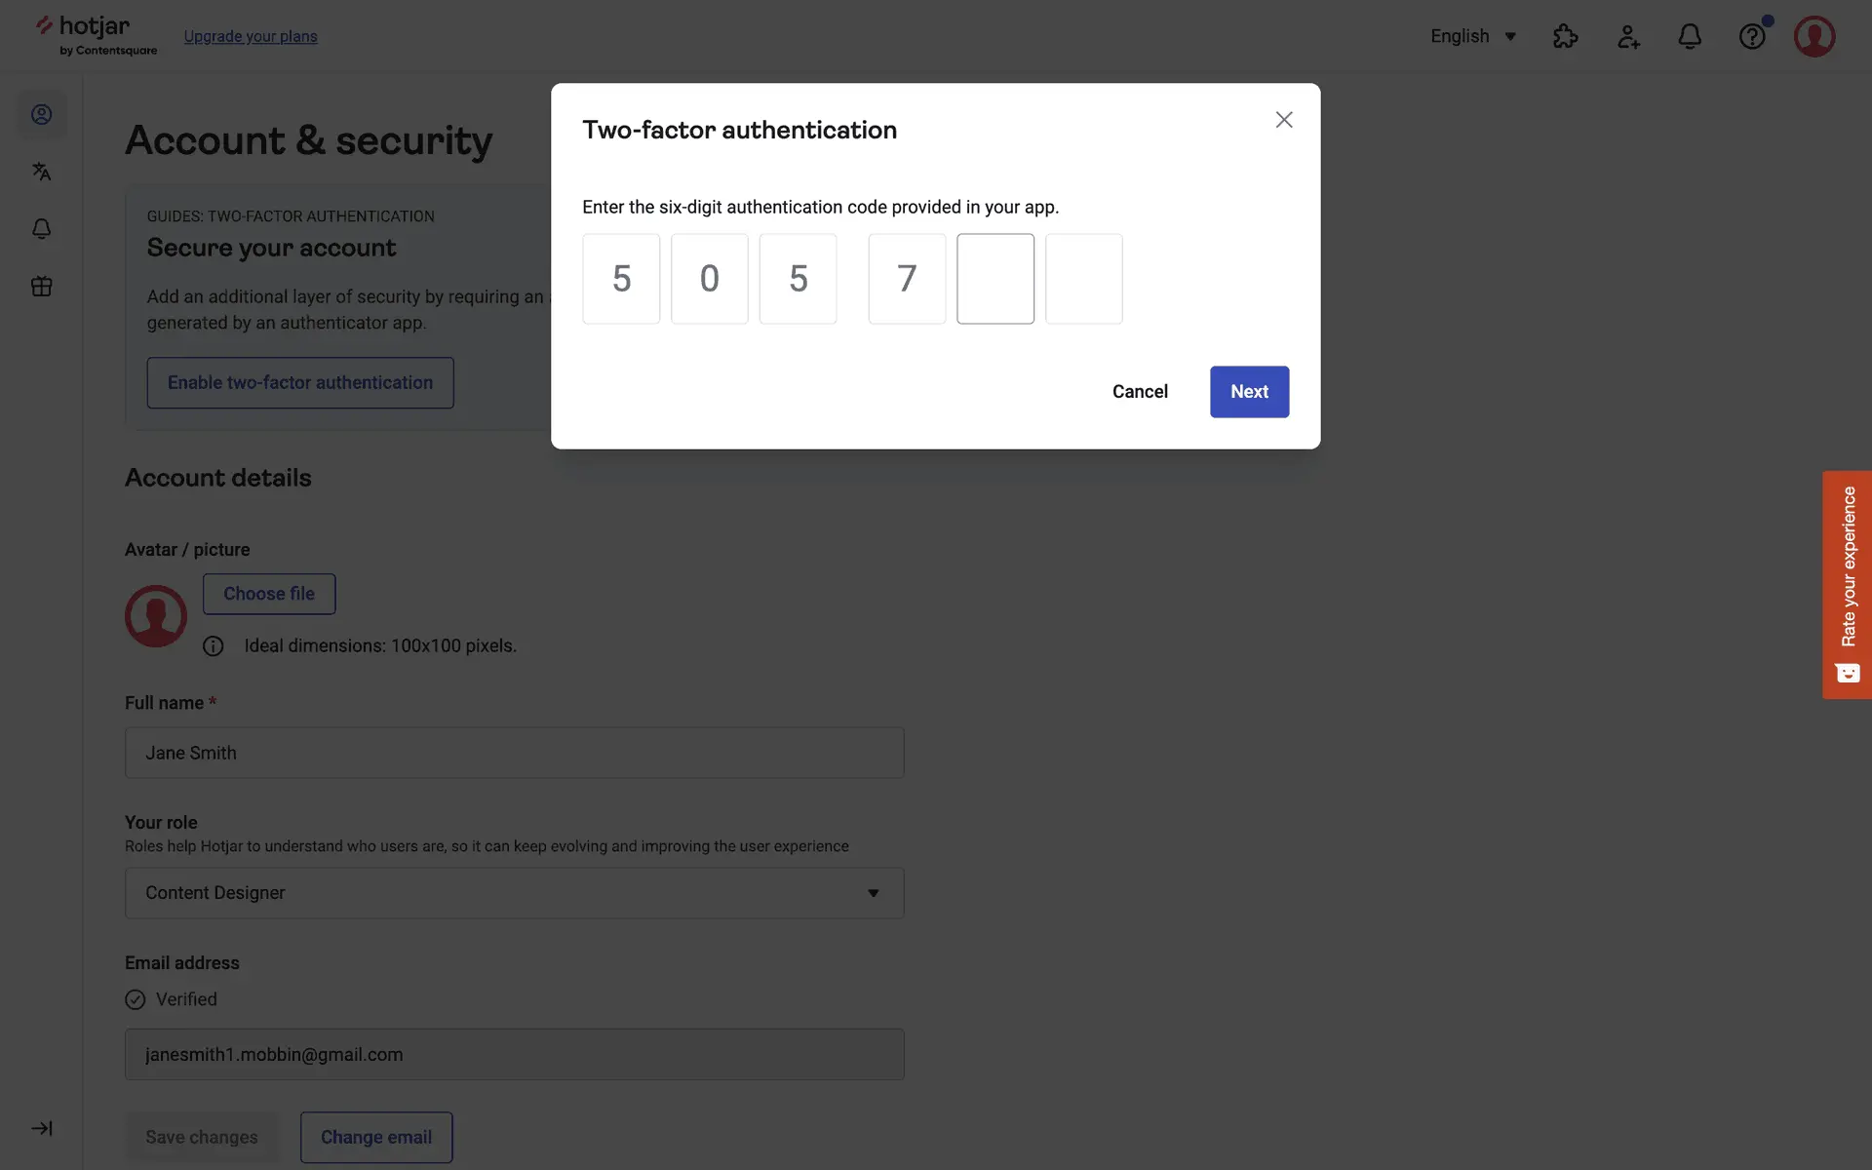Open the gift icon in sidebar
The width and height of the screenshot is (1872, 1170).
pos(41,287)
